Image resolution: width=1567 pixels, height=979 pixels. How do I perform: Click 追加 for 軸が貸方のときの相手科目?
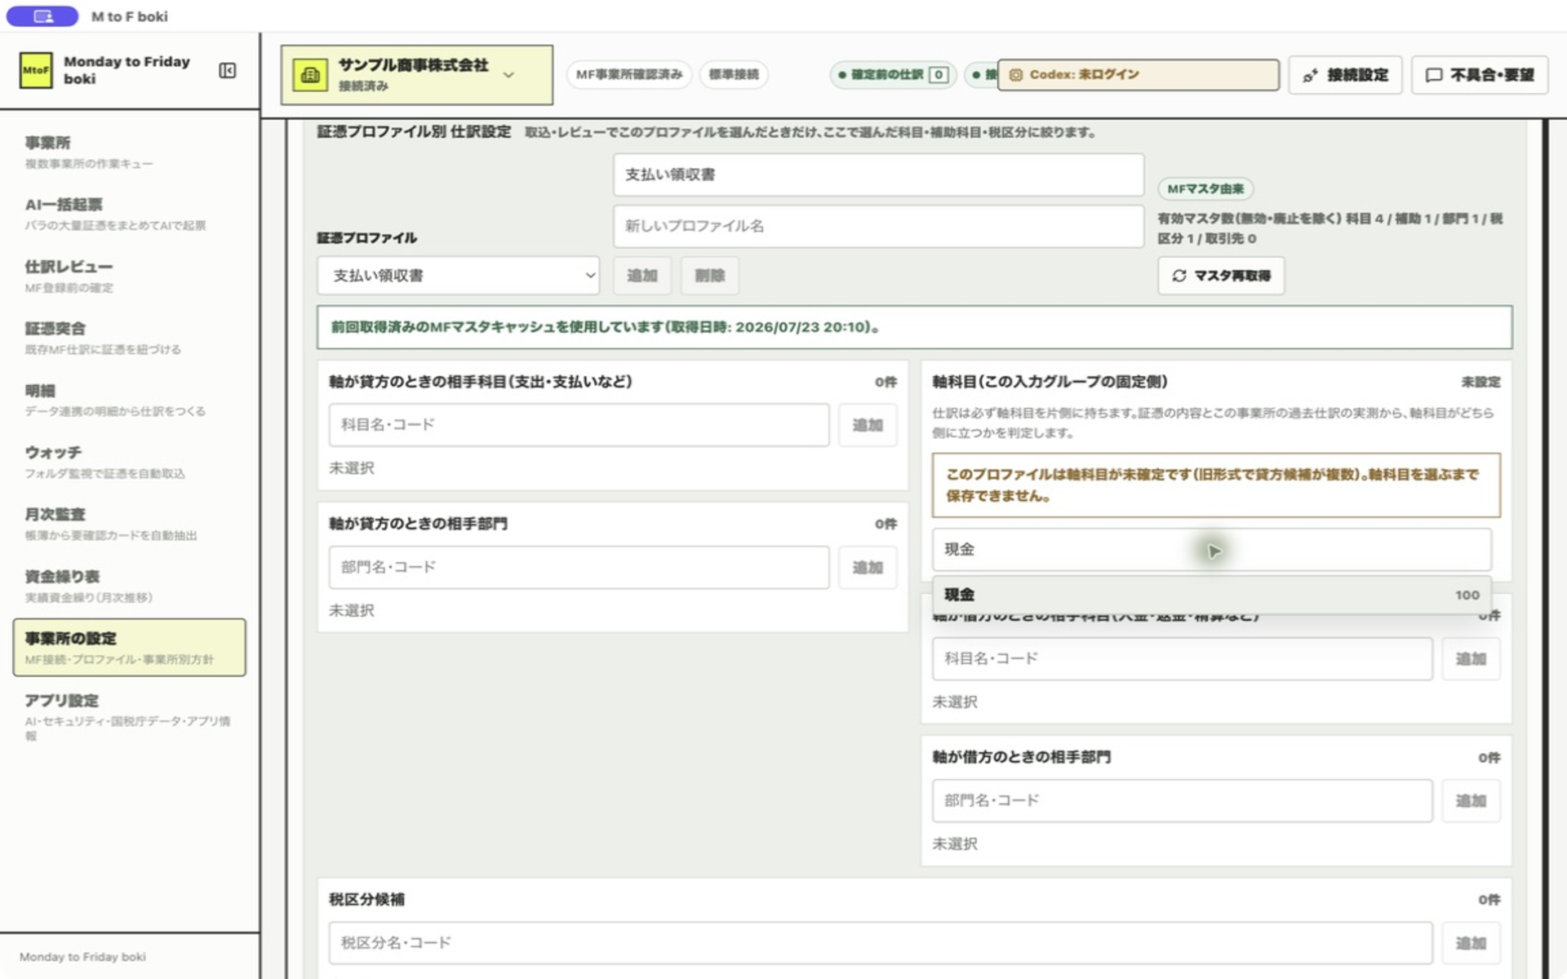pos(868,425)
